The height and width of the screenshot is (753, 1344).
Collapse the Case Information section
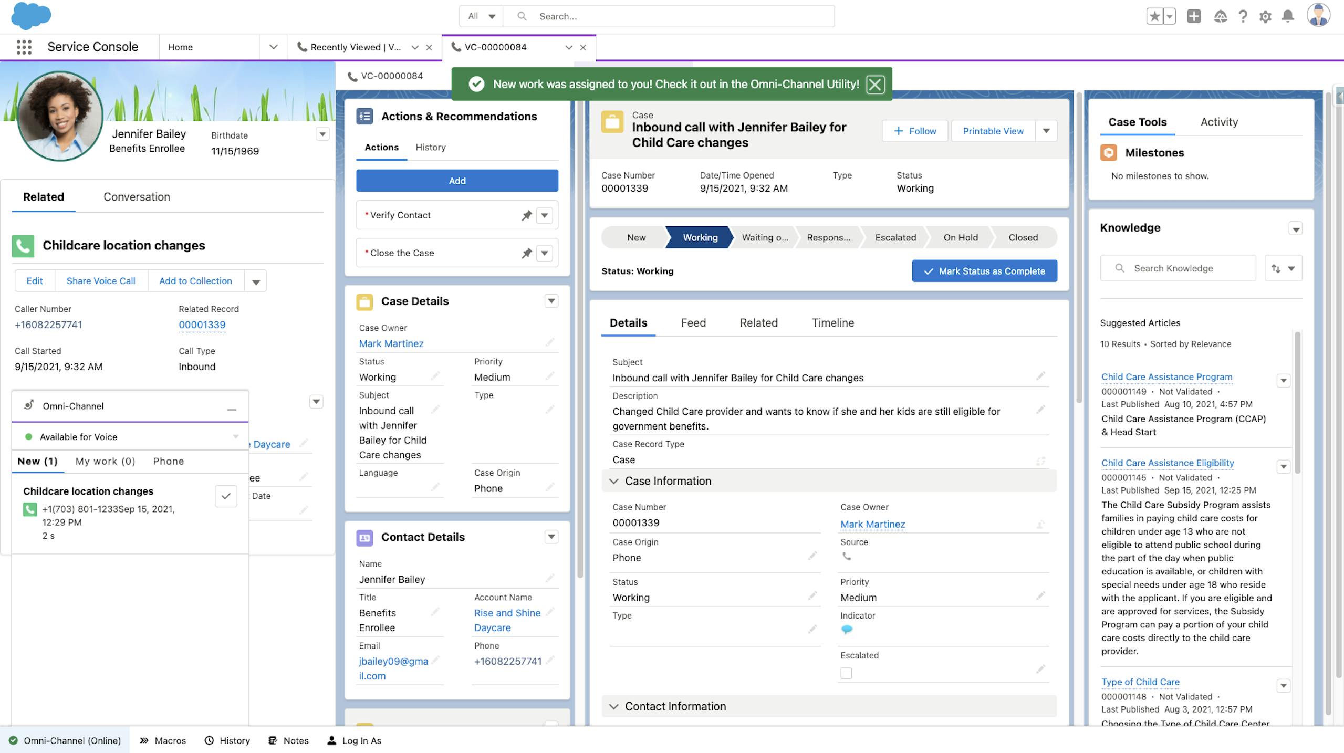[x=613, y=481]
